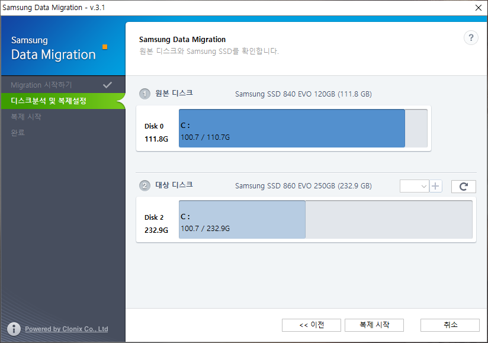
Task: Cancel with the '취소' button
Action: tap(450, 325)
